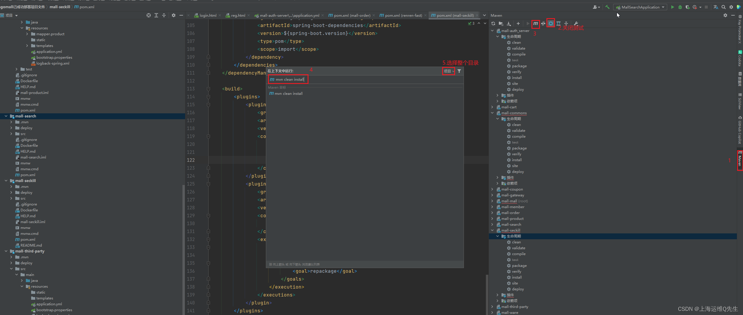Select 生命周期 node under mall-seckill
Screen dimensions: 743x315
tap(514, 236)
